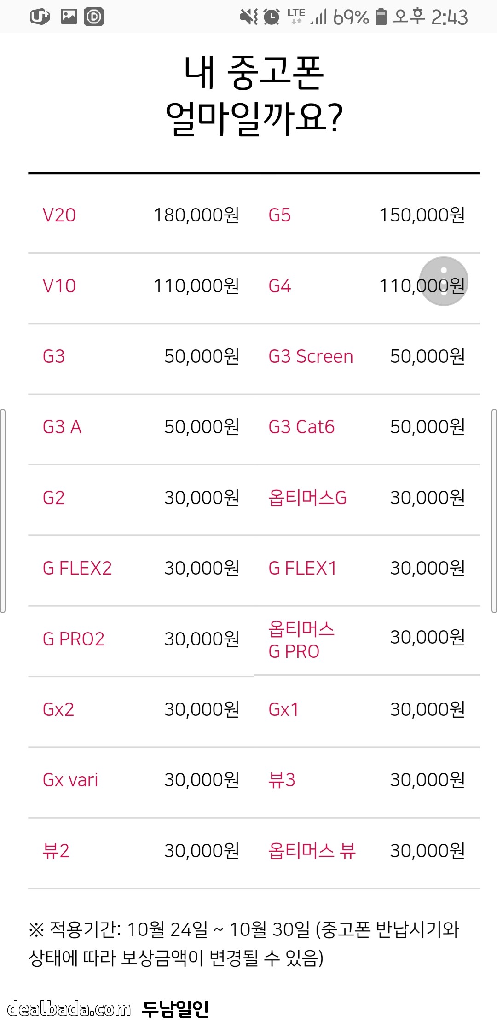
Task: Select the G5 phone model
Action: click(280, 215)
